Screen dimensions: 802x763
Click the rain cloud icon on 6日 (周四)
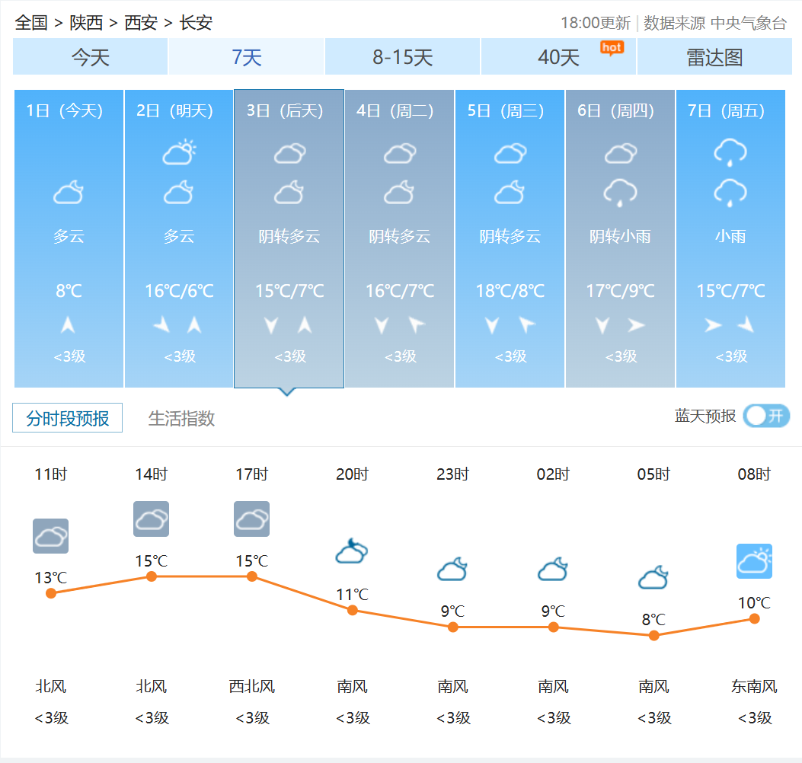point(620,193)
